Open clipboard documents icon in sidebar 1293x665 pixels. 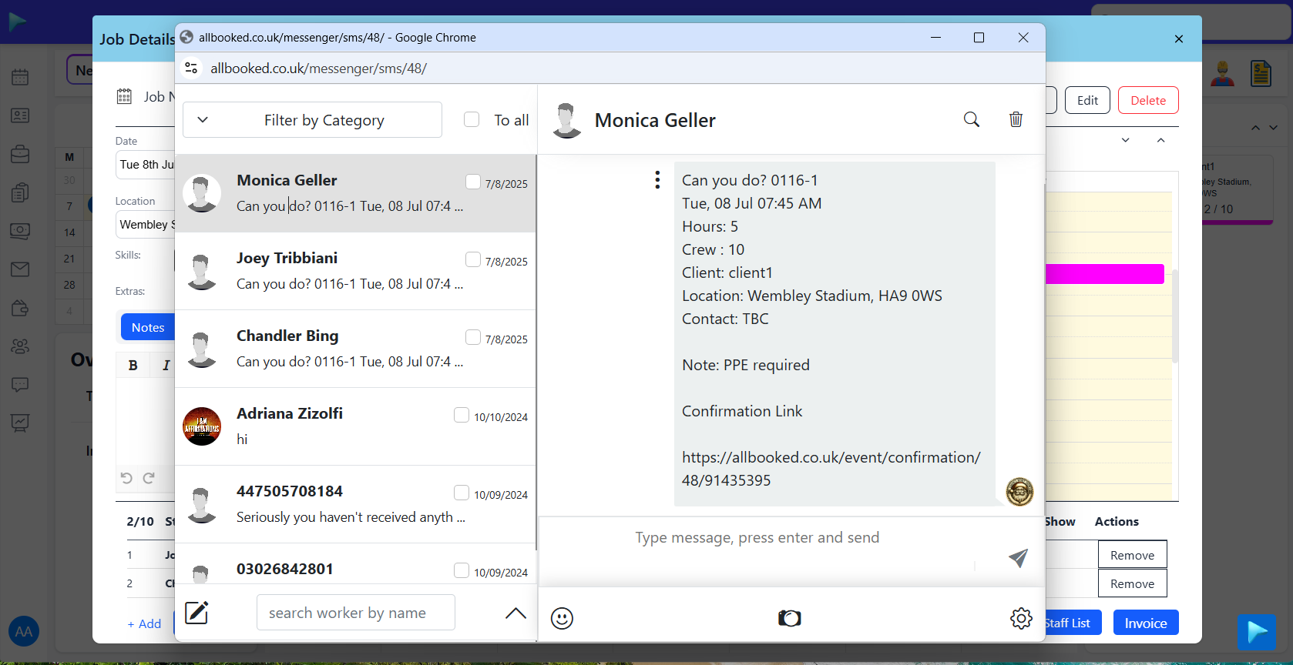point(21,192)
